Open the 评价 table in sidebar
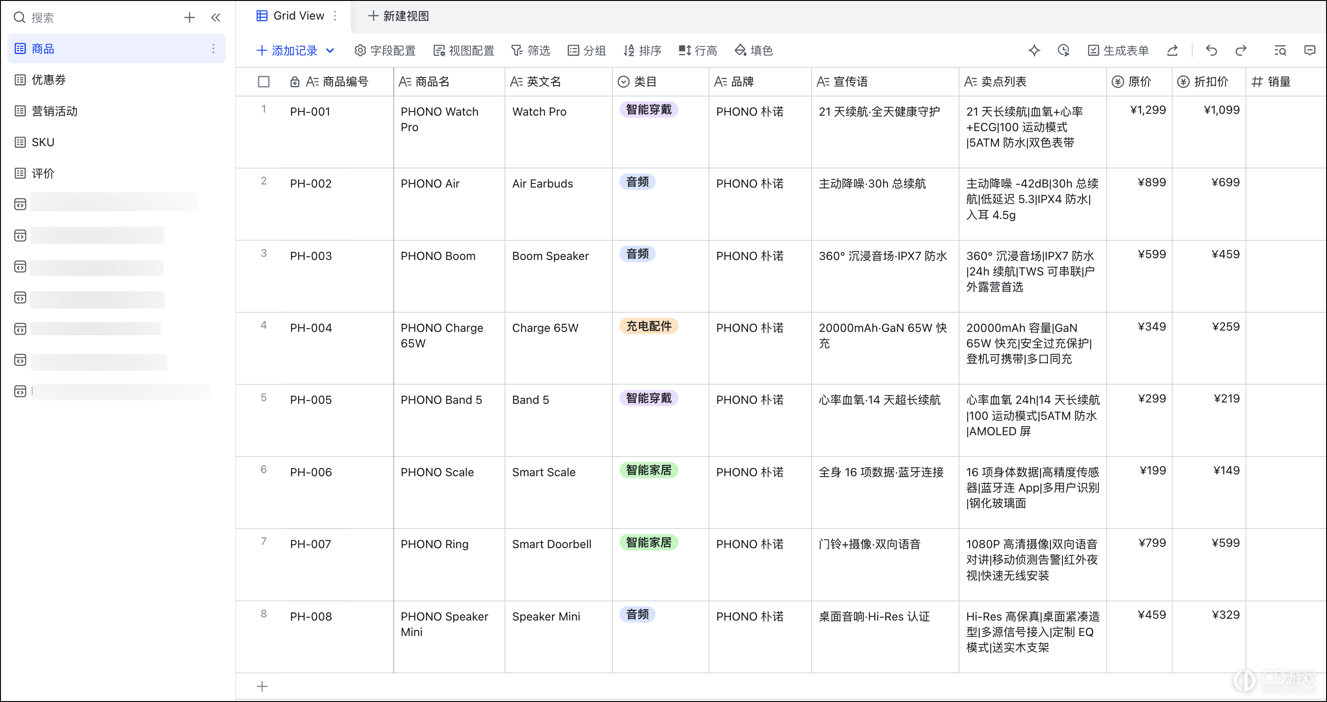1327x702 pixels. click(x=117, y=173)
